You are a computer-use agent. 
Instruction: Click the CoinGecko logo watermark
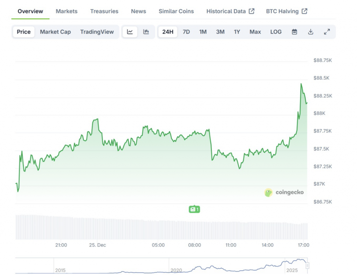[x=284, y=192]
